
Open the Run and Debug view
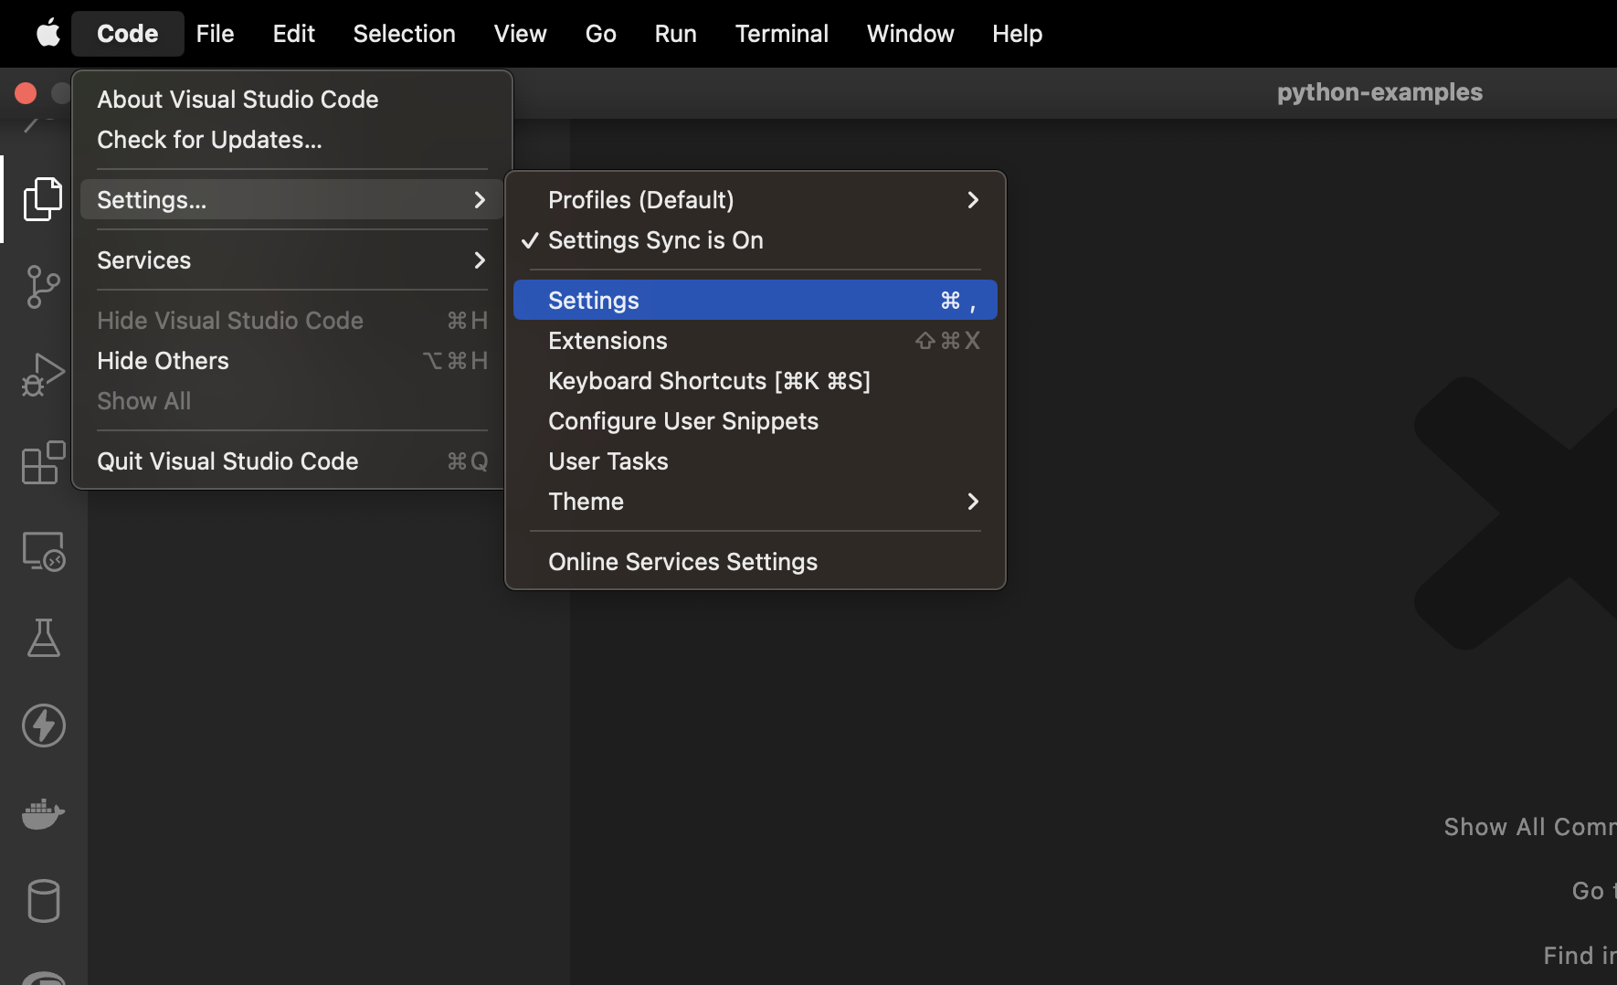43,375
